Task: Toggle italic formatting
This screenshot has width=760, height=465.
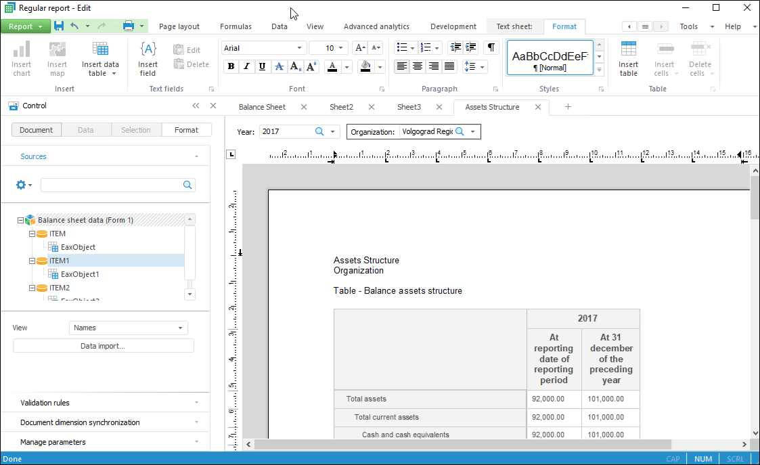Action: 246,66
